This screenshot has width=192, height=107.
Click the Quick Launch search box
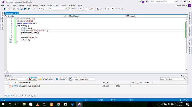pyautogui.click(x=163, y=2)
